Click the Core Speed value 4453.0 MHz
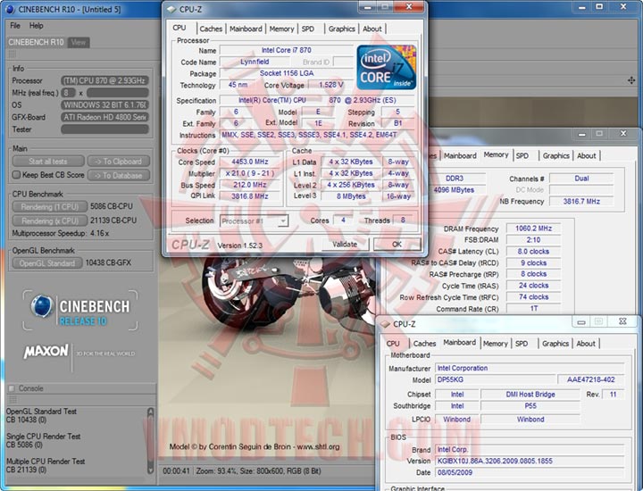Viewport: 643px width, 491px height. click(x=250, y=162)
